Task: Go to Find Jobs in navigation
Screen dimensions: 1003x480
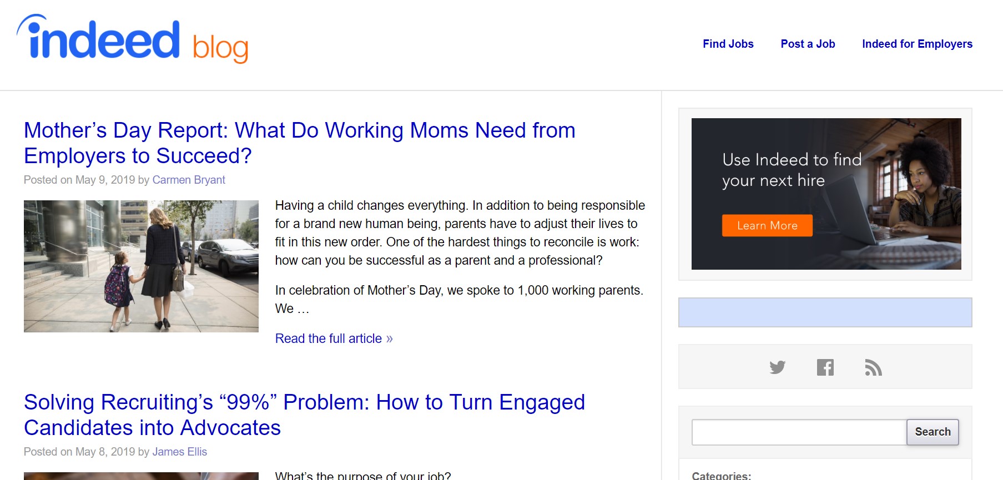Action: pyautogui.click(x=728, y=44)
